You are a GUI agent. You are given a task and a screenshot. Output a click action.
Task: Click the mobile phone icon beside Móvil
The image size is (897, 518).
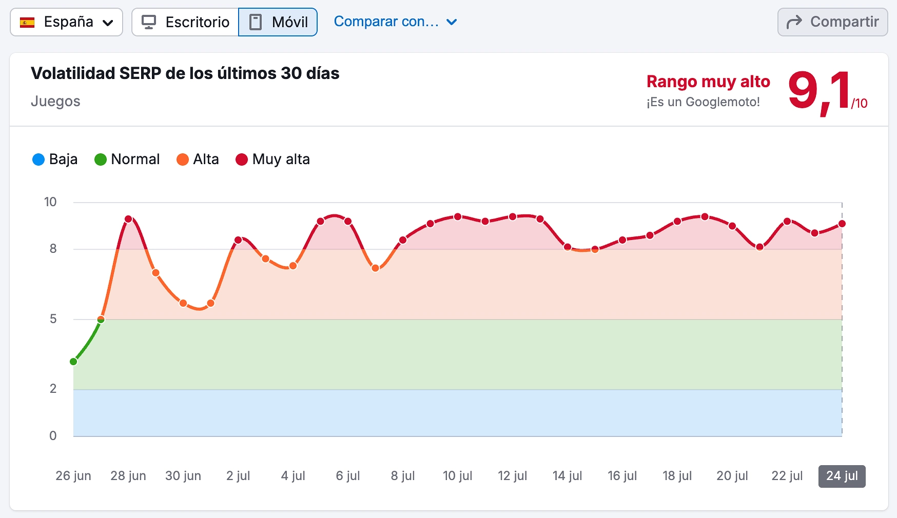[255, 22]
